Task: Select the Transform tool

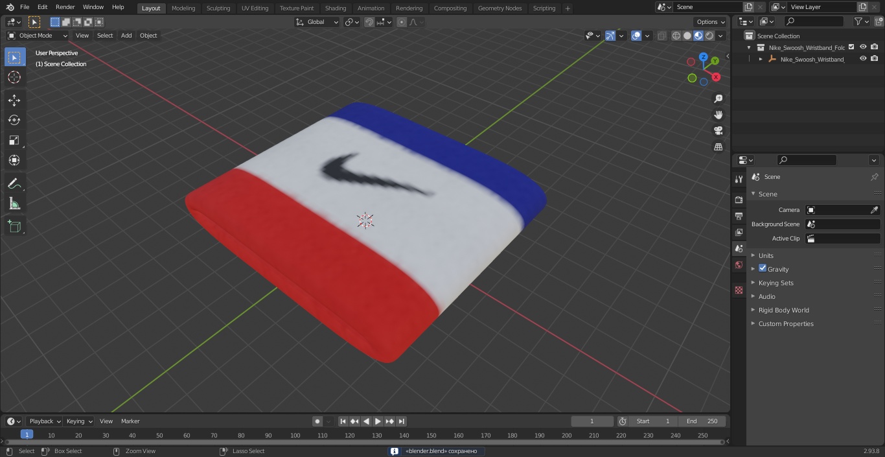Action: click(14, 160)
